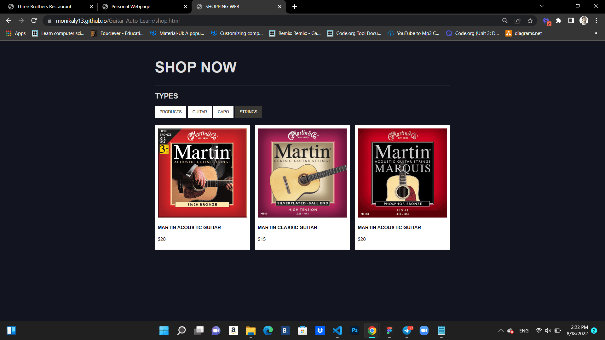Click the new tab plus button

pos(295,7)
